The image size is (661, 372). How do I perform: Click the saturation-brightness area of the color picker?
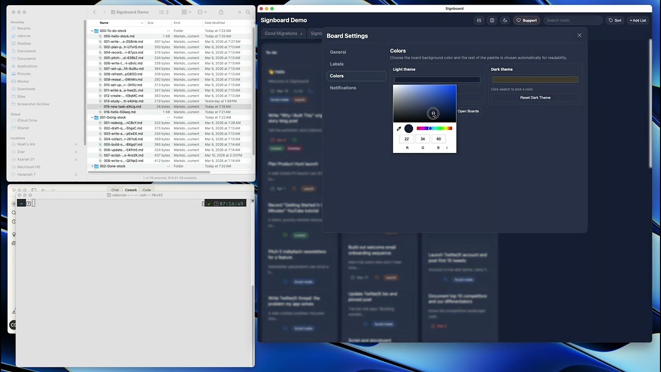(424, 104)
